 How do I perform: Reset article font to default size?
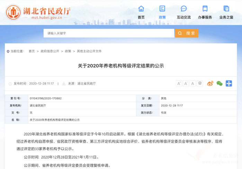point(193,83)
